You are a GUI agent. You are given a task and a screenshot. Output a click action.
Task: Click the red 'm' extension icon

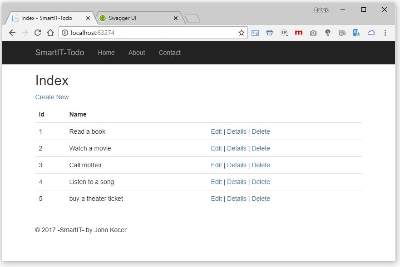[298, 33]
